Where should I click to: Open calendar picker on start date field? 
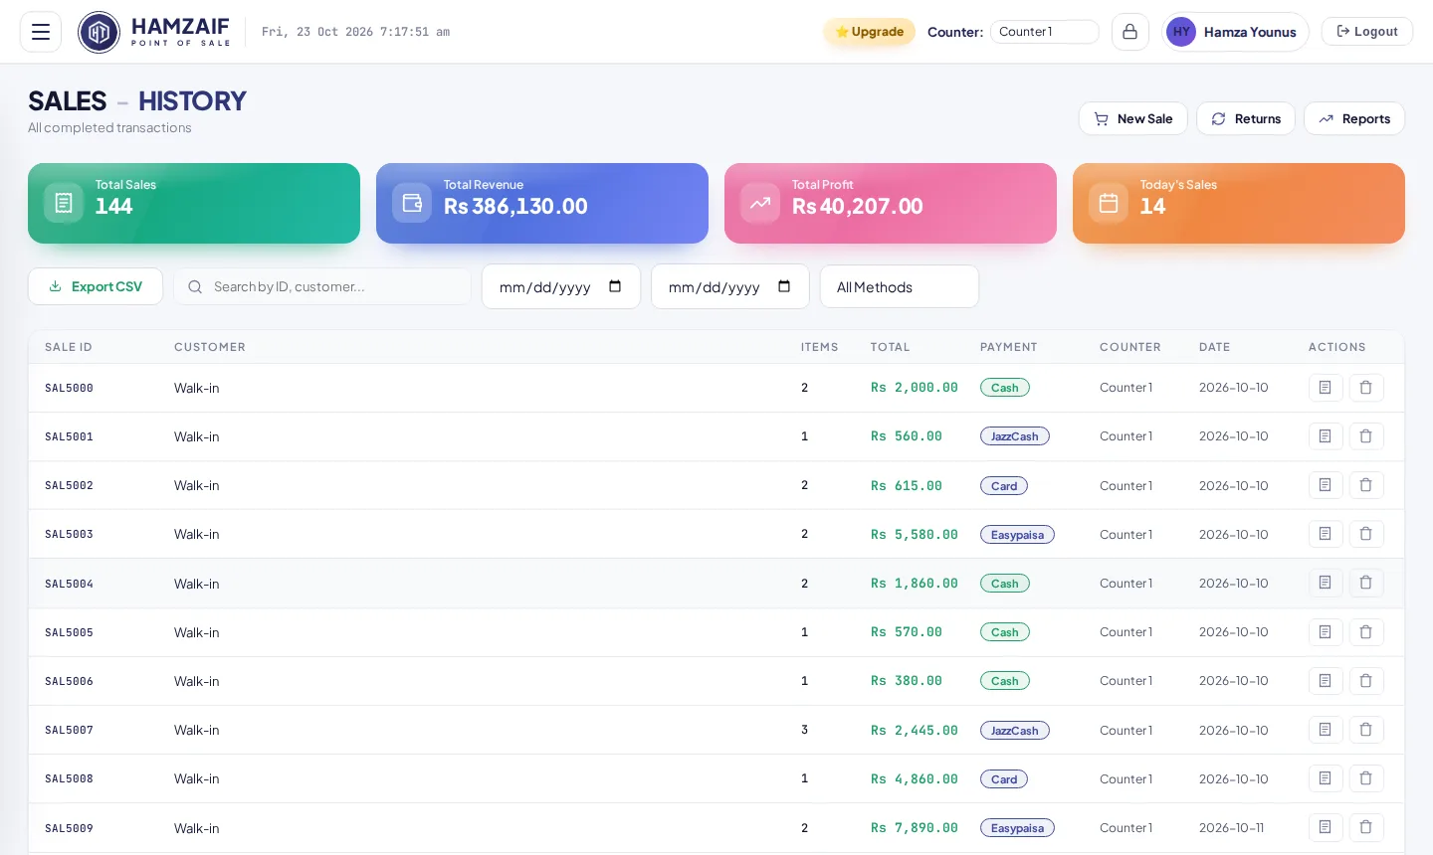(615, 286)
